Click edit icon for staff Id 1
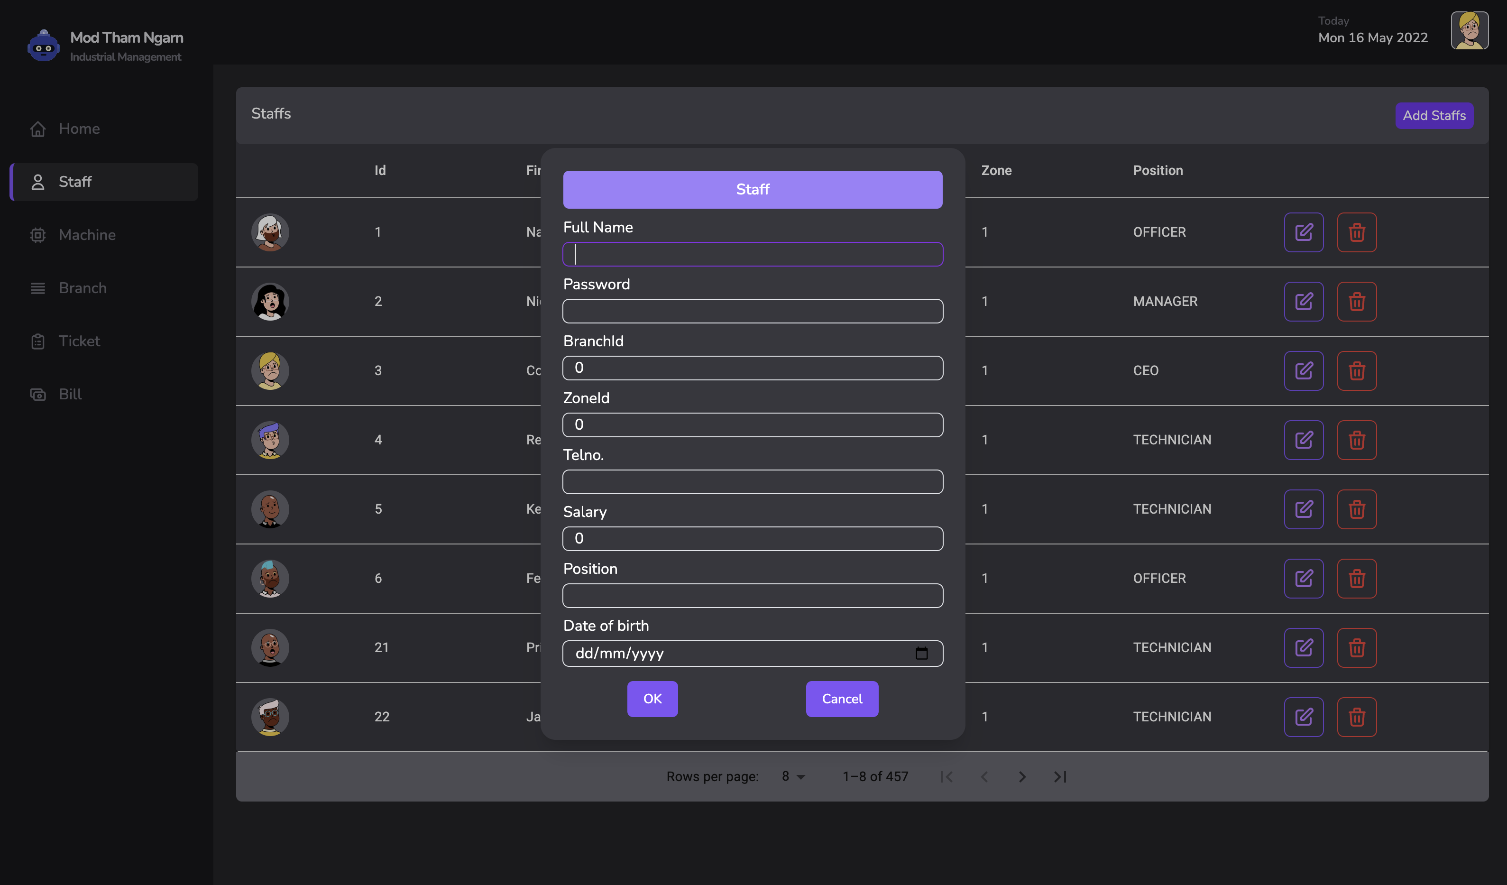The image size is (1507, 885). tap(1303, 232)
